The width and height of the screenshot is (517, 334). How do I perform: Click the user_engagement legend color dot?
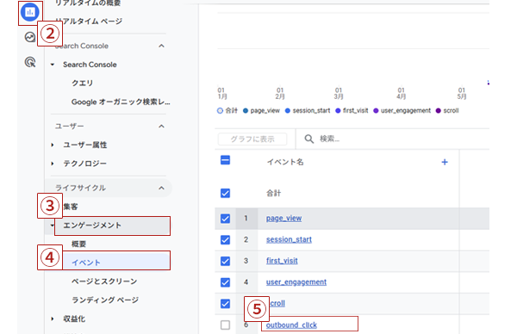click(x=376, y=111)
